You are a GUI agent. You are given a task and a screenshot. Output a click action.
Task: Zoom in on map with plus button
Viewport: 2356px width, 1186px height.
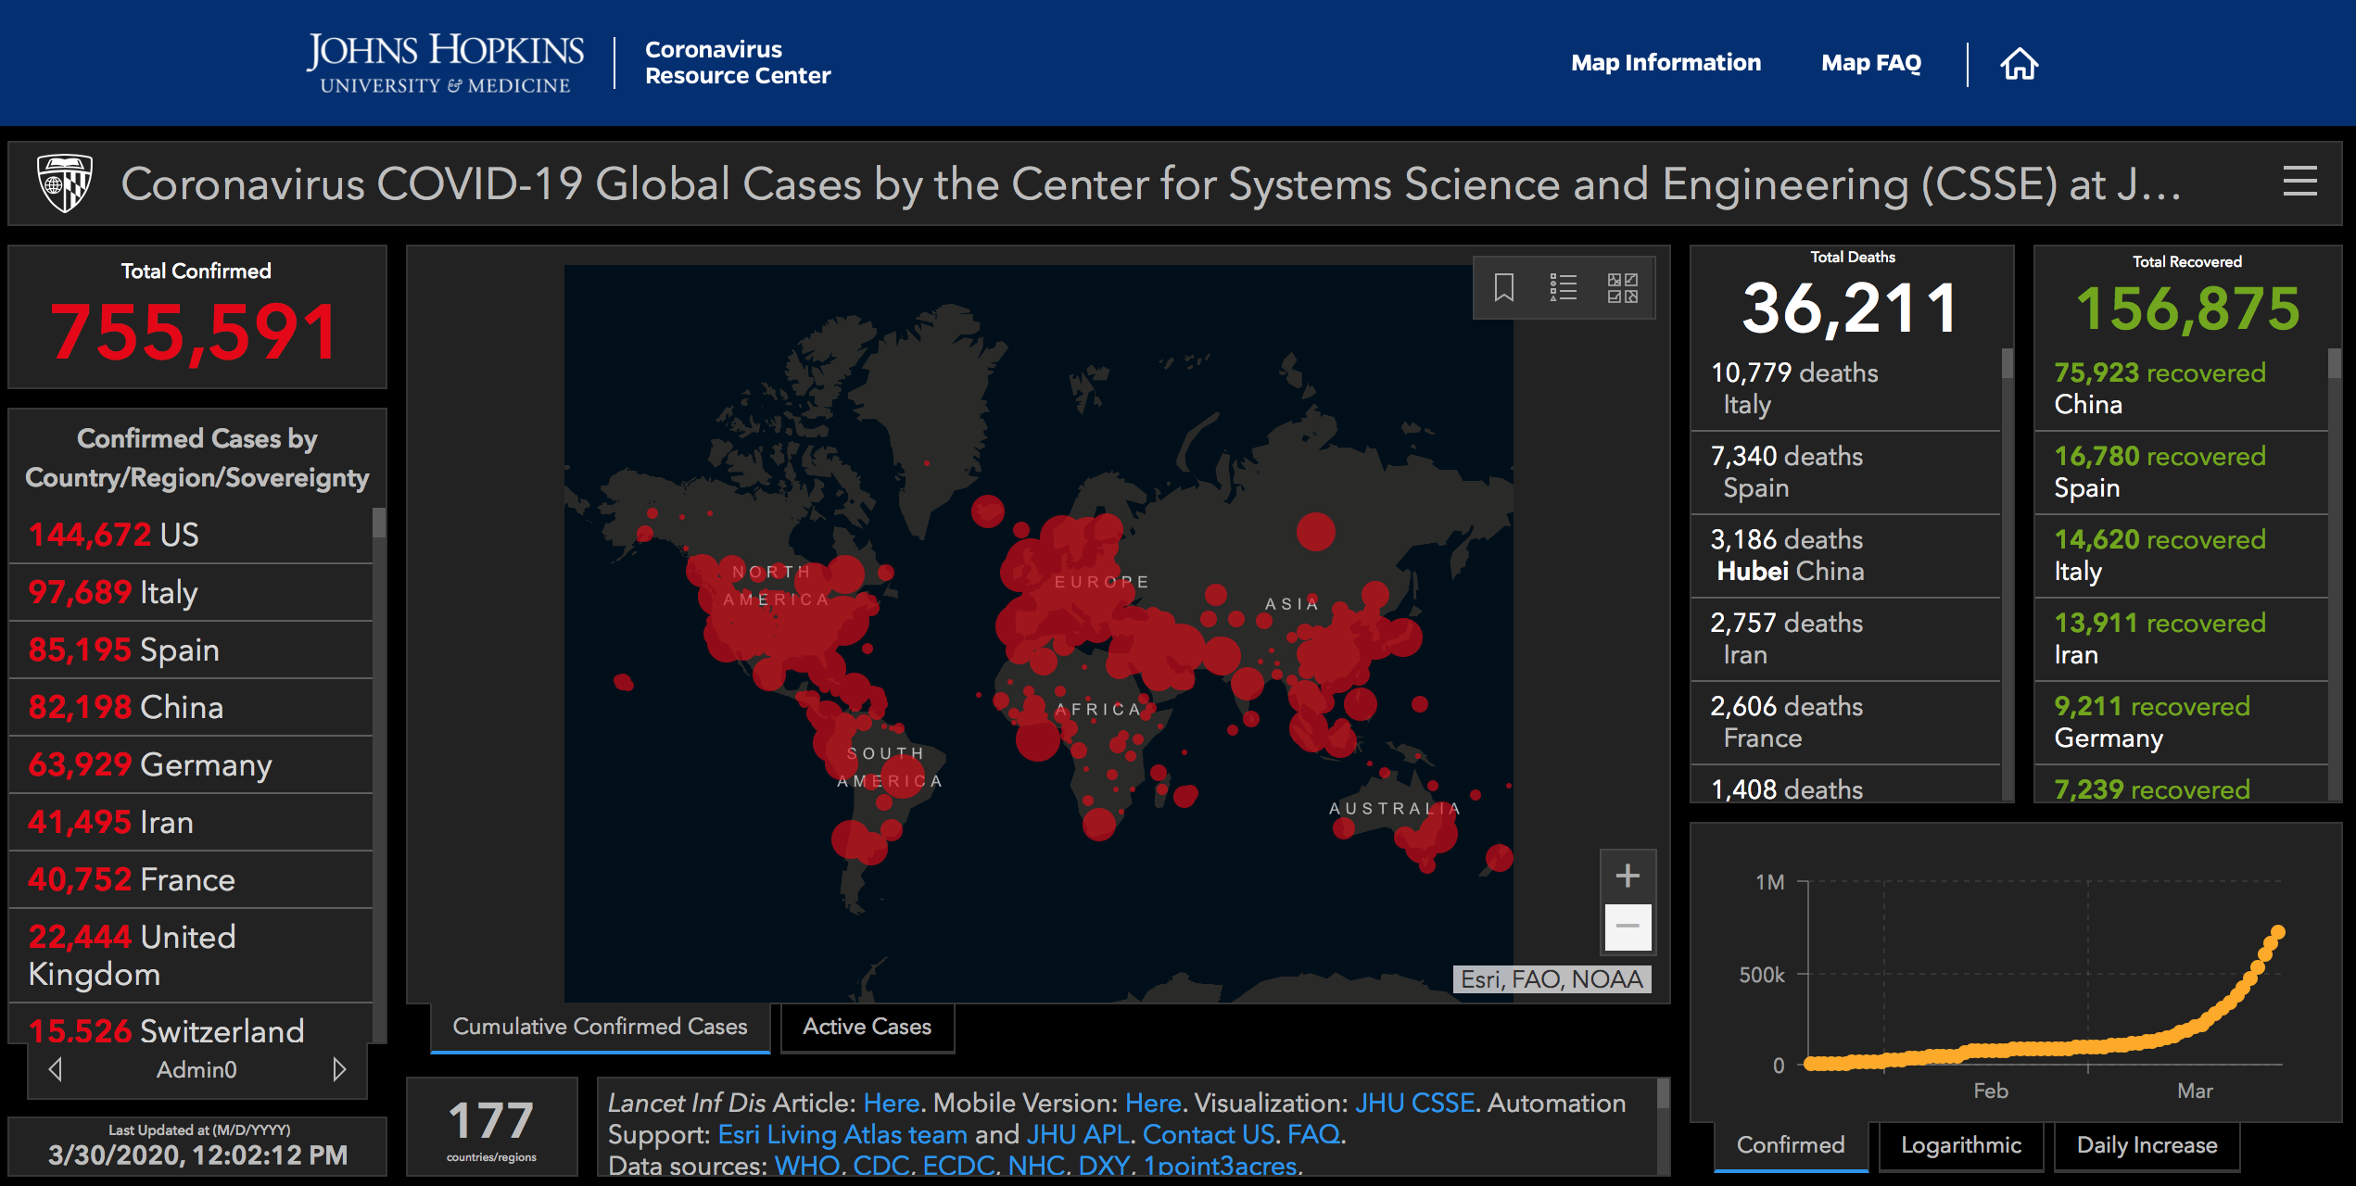point(1628,876)
